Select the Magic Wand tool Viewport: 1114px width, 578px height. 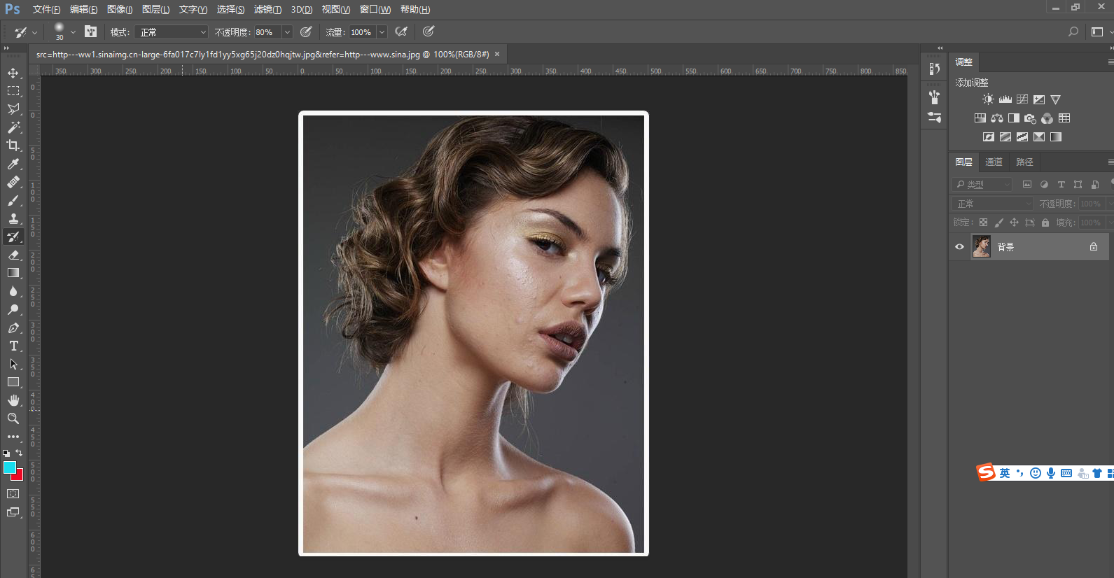click(13, 127)
